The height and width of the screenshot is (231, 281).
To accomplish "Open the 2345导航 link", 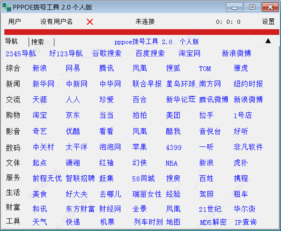I will 21,53.
